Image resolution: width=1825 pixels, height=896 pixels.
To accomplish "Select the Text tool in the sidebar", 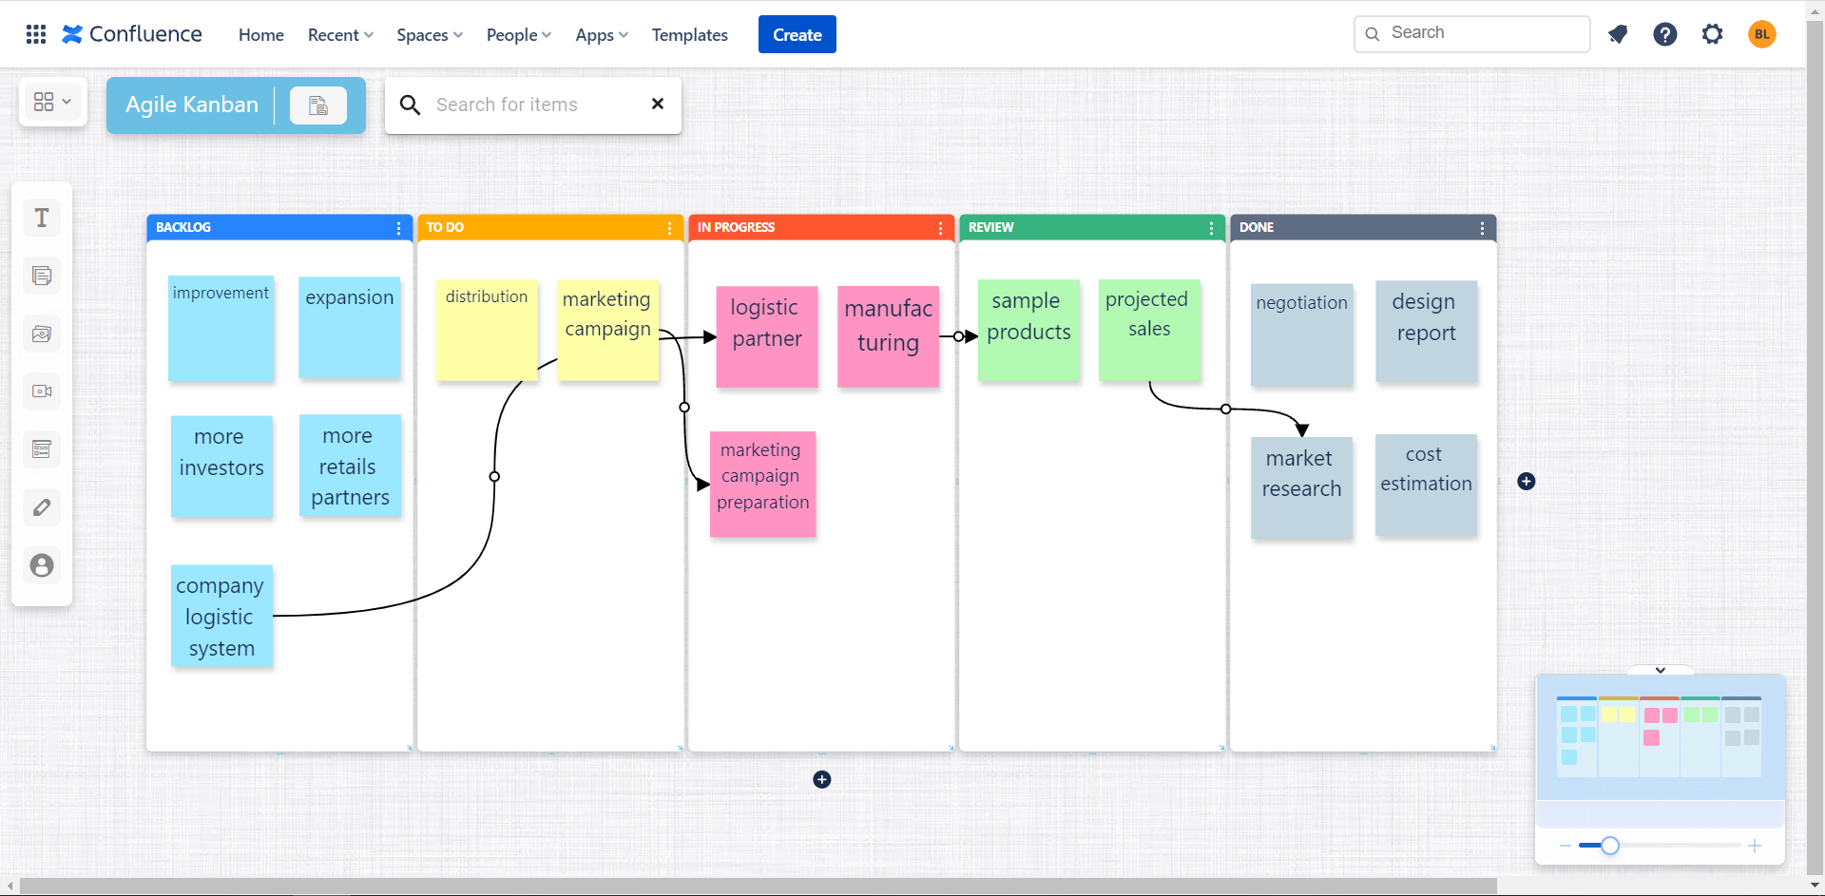I will 42,218.
